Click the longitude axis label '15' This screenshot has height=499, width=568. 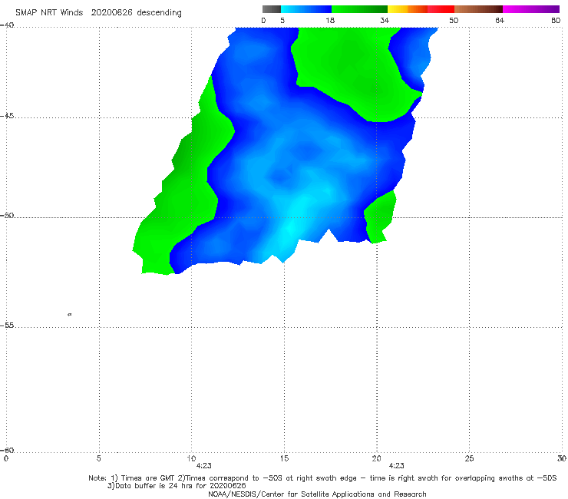coord(284,458)
